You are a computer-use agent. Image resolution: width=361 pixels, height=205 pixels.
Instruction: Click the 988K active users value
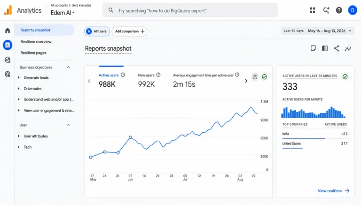(x=107, y=84)
